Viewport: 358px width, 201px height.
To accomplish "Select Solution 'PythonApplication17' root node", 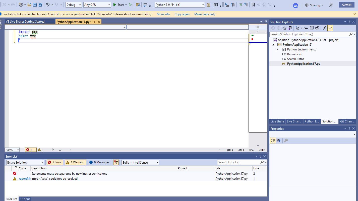I will pyautogui.click(x=309, y=40).
